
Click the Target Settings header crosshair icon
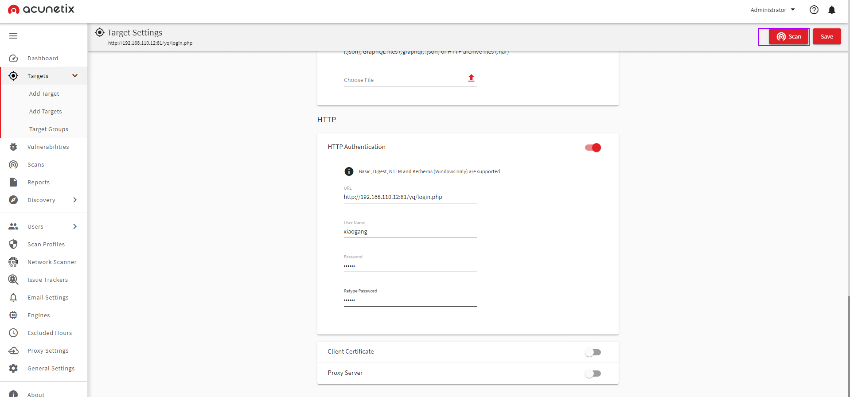click(100, 32)
